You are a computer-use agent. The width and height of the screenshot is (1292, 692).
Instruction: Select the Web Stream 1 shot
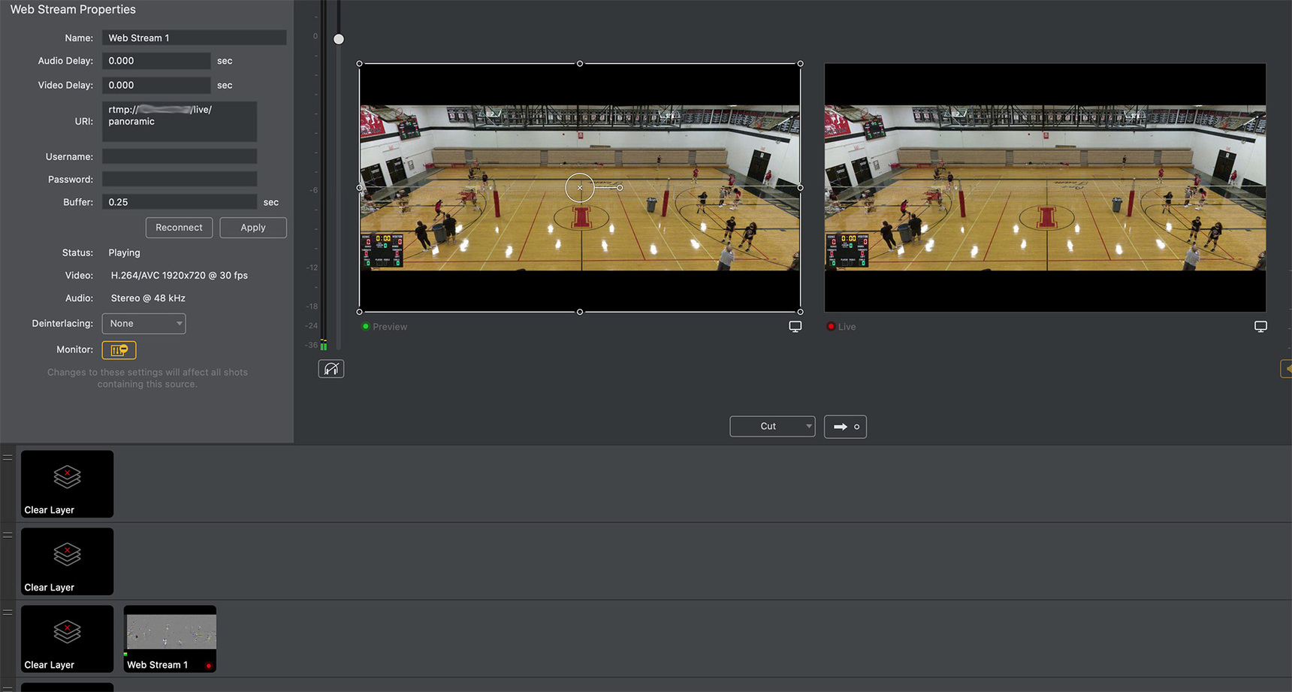click(x=170, y=639)
